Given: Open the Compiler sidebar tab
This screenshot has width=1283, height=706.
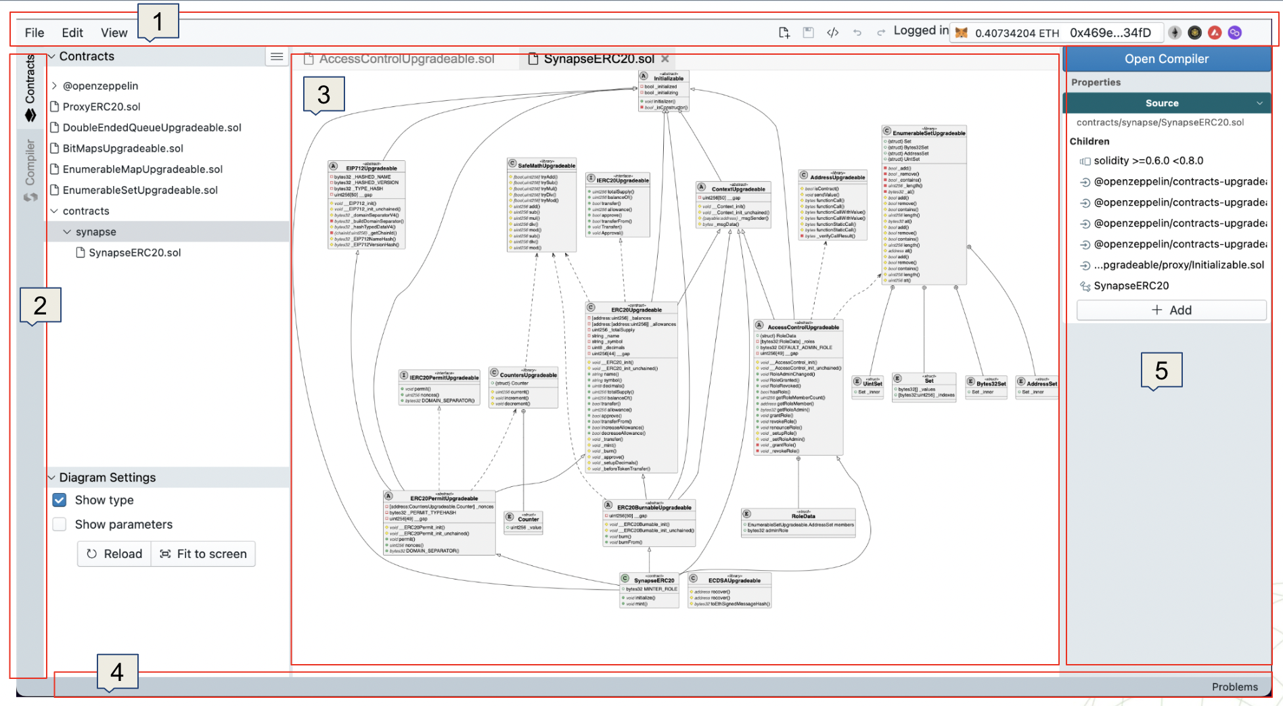Looking at the screenshot, I should 30,170.
